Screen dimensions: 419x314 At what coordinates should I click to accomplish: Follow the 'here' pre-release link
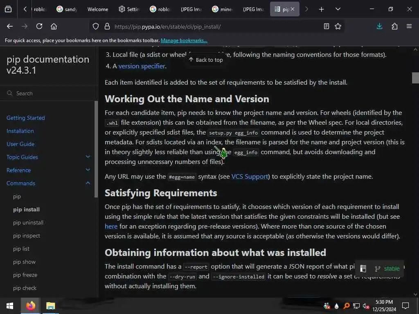pyautogui.click(x=111, y=226)
